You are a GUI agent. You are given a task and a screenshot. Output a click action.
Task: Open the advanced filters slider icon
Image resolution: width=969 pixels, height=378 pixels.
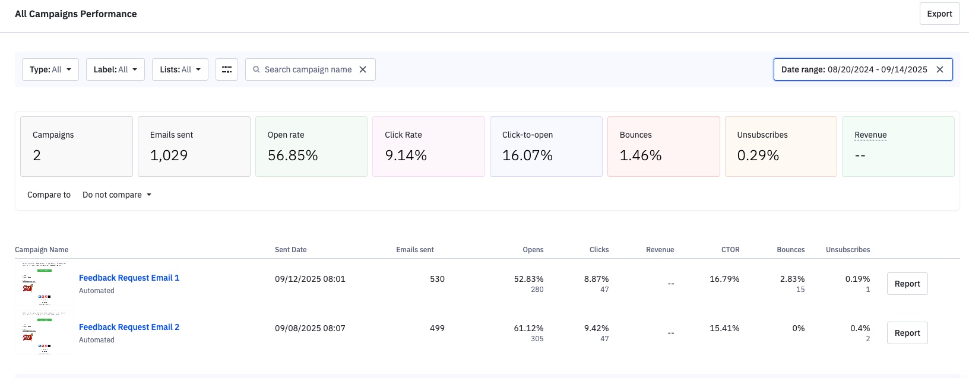[x=226, y=69]
